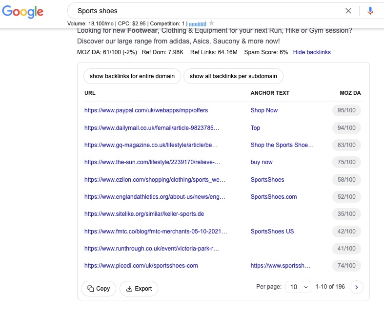The width and height of the screenshot is (384, 316).
Task: Select the 74/100 MOZ DA badge
Action: click(x=346, y=266)
